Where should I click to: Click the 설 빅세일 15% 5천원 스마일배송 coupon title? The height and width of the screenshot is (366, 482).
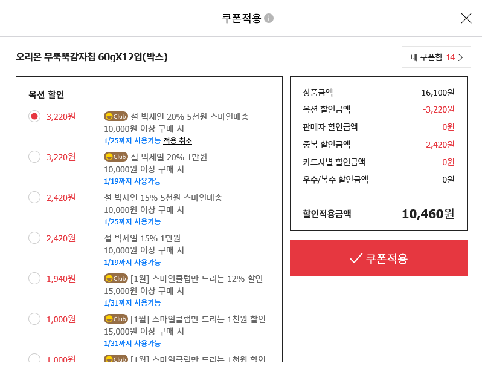click(x=163, y=198)
